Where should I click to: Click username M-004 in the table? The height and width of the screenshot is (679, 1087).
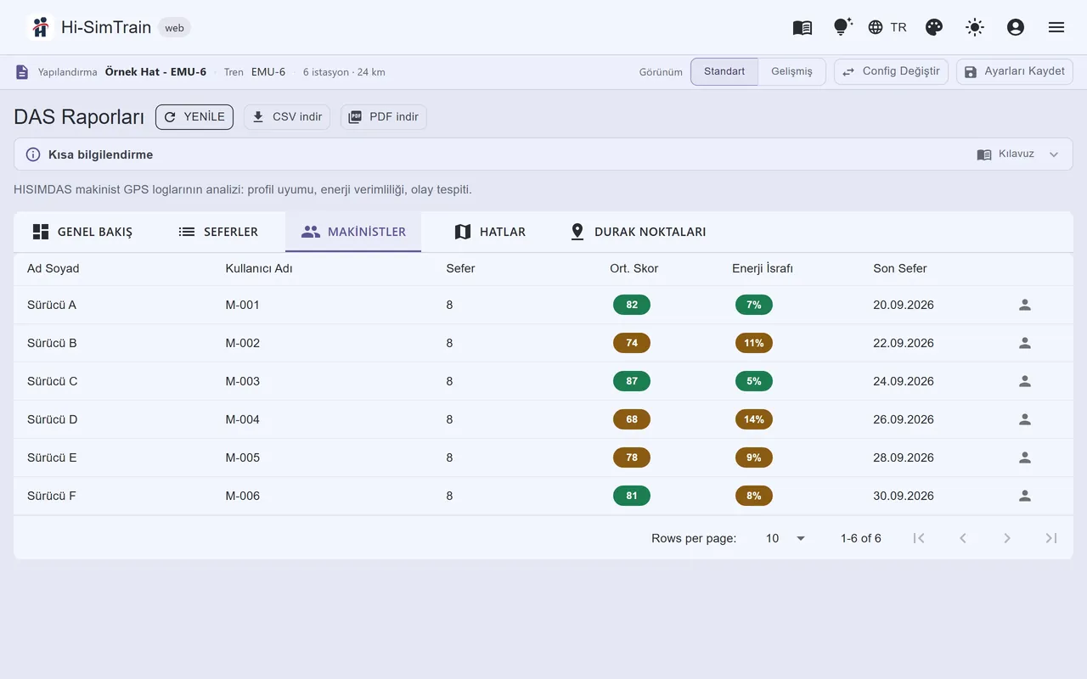click(243, 419)
